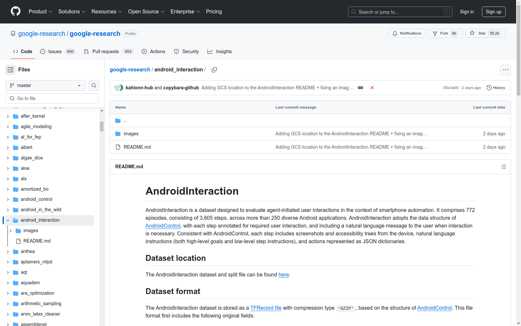Open commit 05e3a68
This screenshot has width=521, height=326.
[x=451, y=88]
